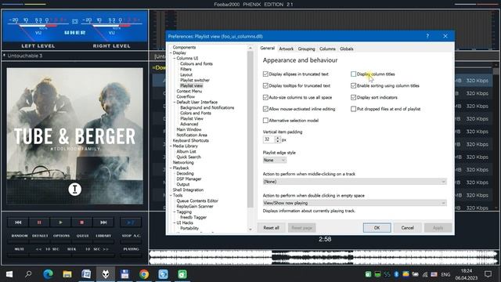Switch to the Globals tab
Viewport: 501px width, 282px height.
point(346,49)
